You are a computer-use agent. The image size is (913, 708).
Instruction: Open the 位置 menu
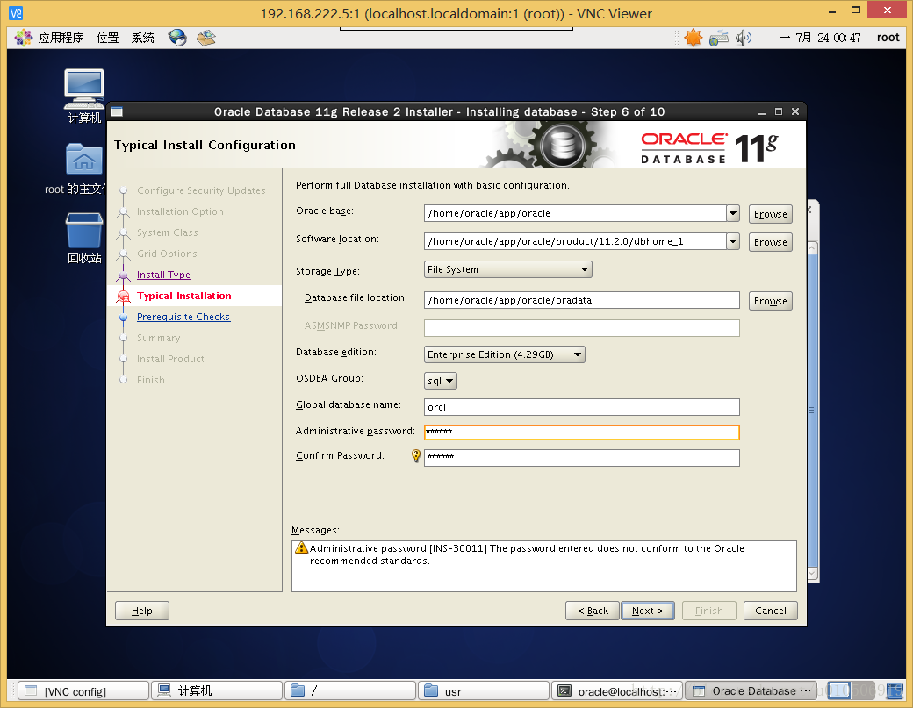coord(107,38)
